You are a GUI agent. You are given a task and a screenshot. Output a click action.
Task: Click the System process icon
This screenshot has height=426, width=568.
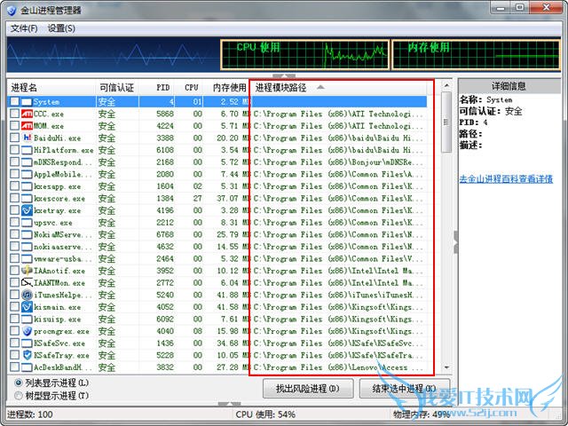tap(27, 102)
